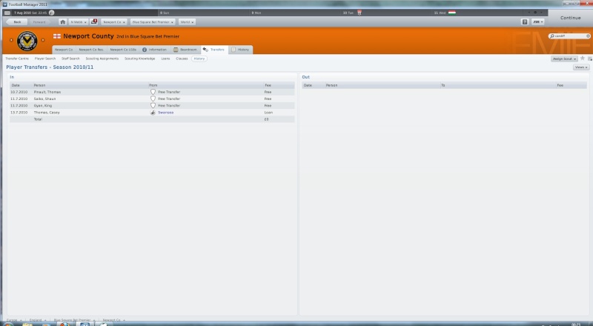
Task: Click the shield icon in the Oyan, King row
Action: click(153, 105)
